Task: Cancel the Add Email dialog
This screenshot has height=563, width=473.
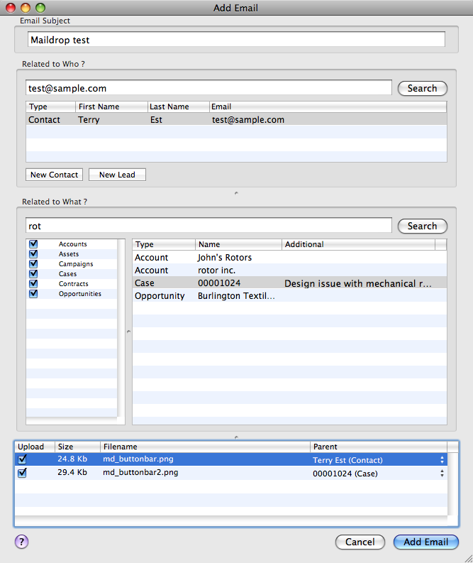Action: click(360, 542)
